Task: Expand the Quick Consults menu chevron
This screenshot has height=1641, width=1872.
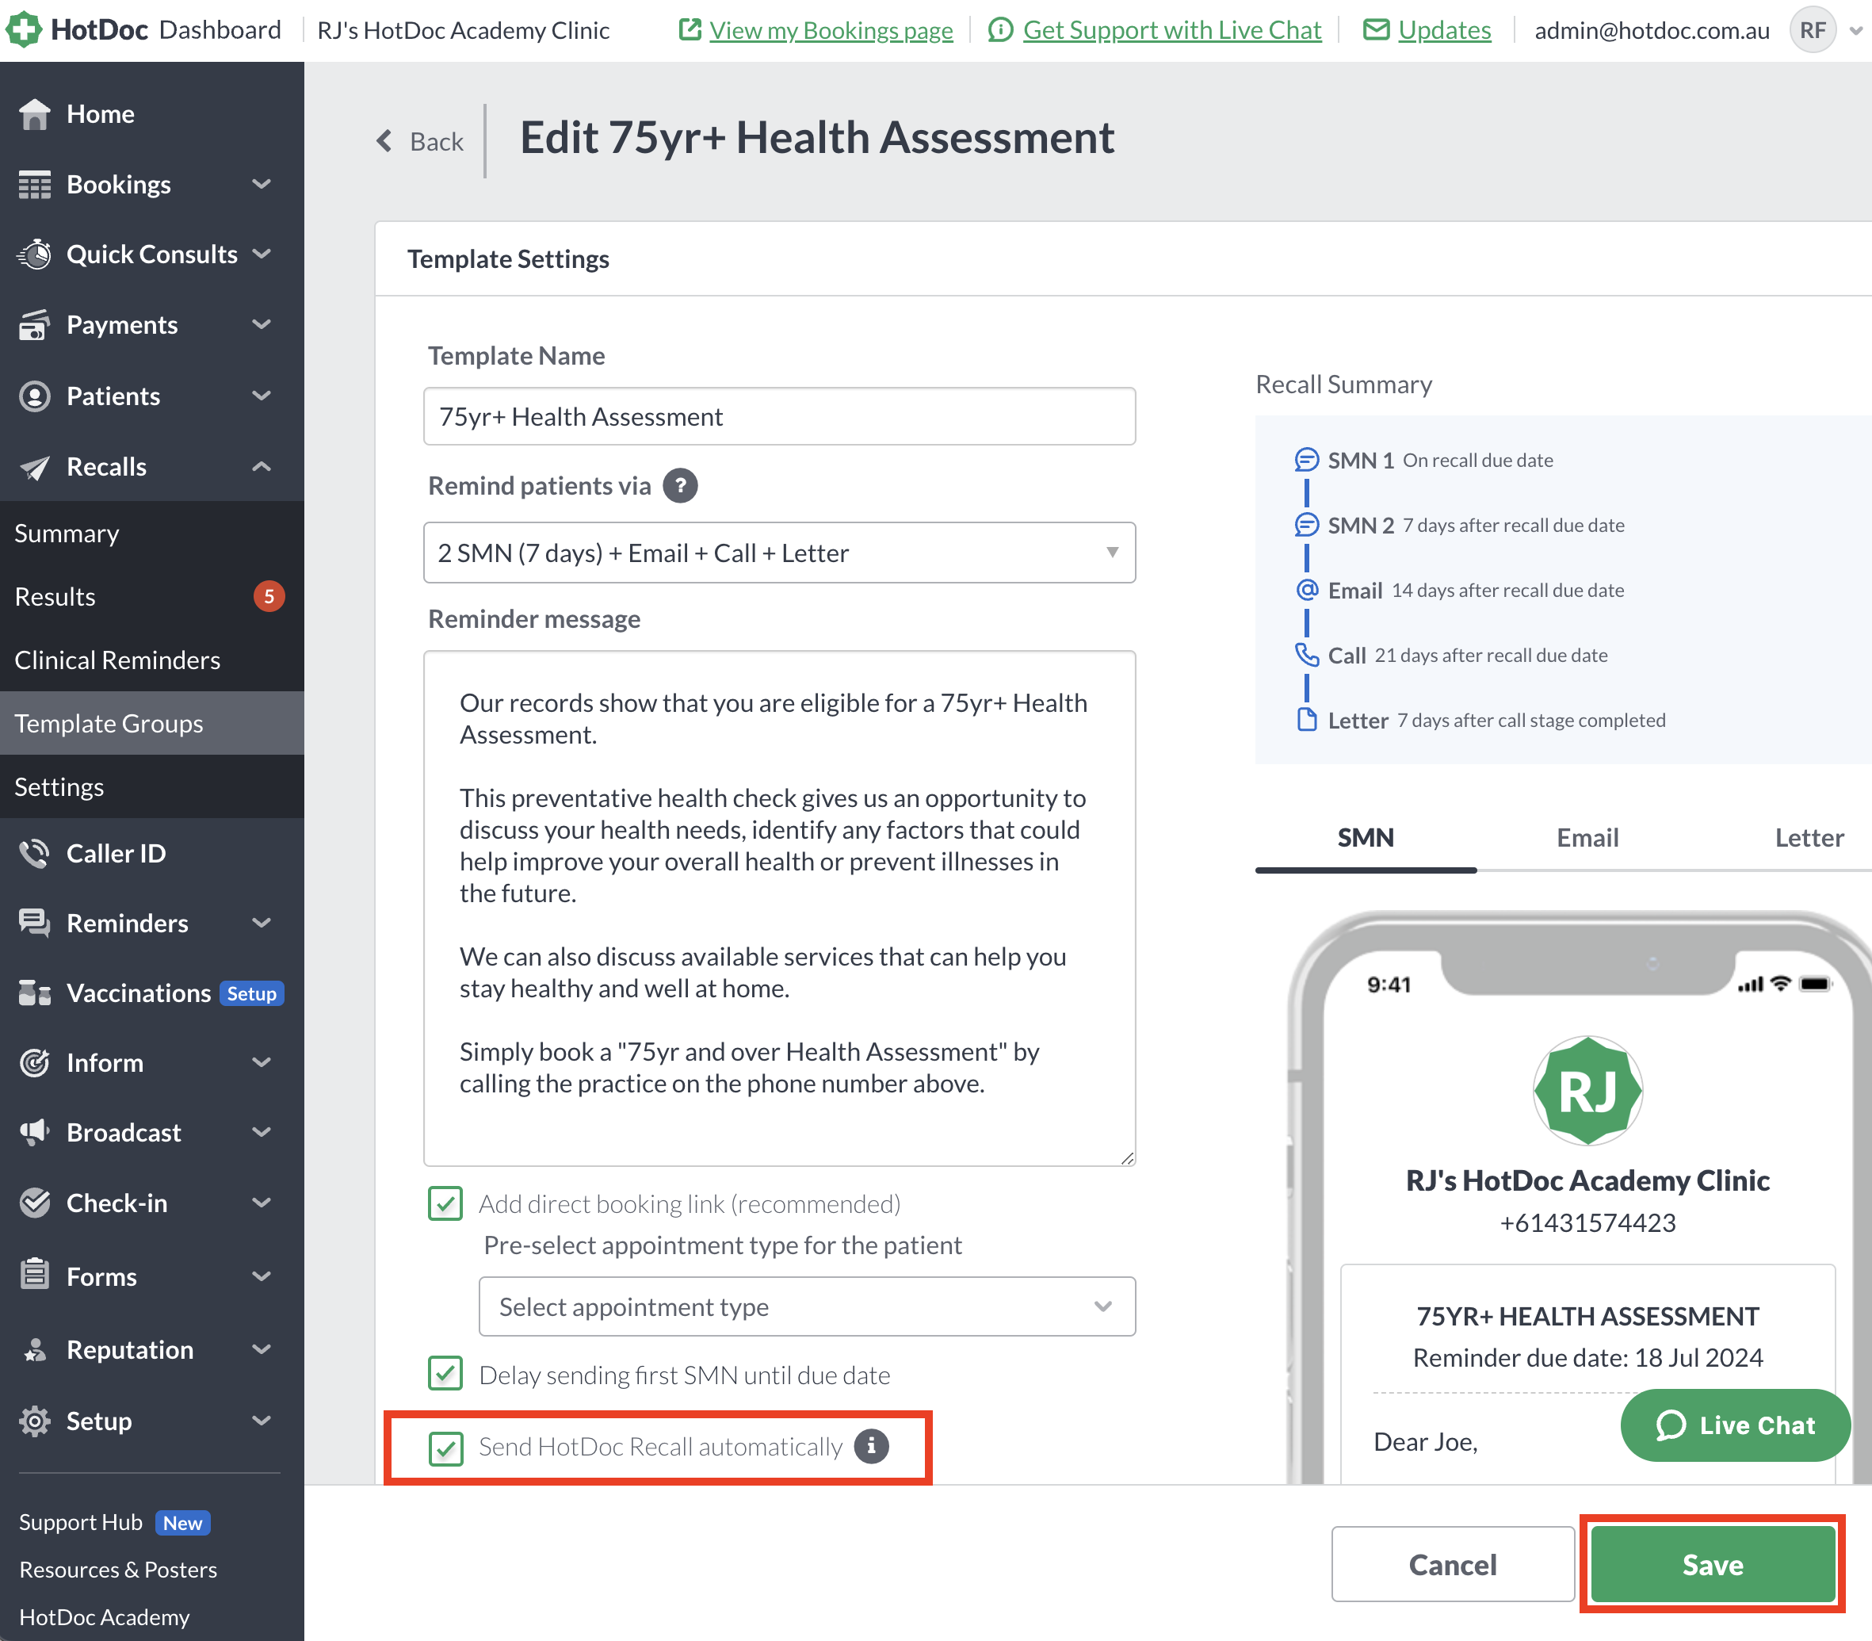Action: 262,254
